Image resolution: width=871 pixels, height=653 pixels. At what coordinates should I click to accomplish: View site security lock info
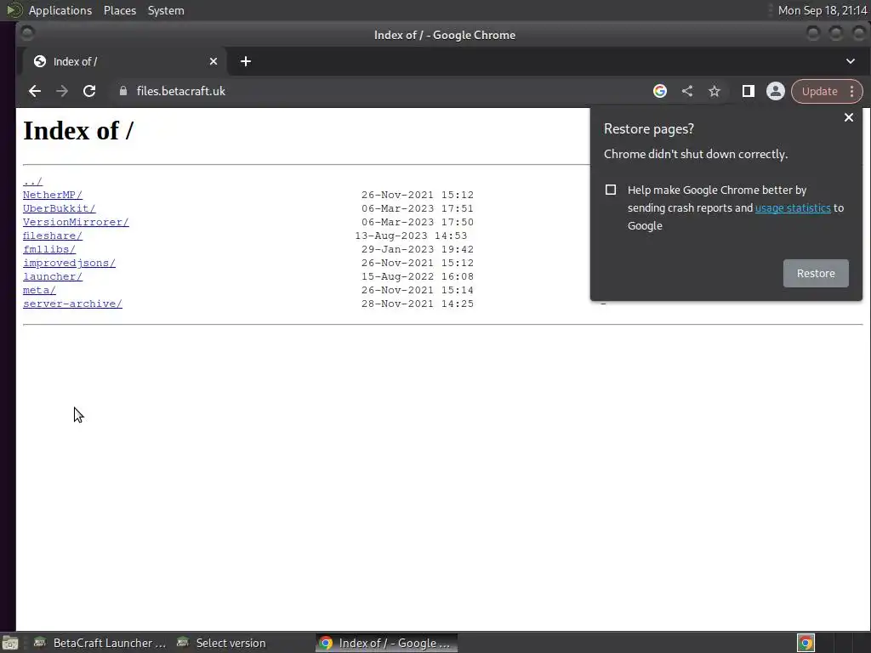[123, 91]
